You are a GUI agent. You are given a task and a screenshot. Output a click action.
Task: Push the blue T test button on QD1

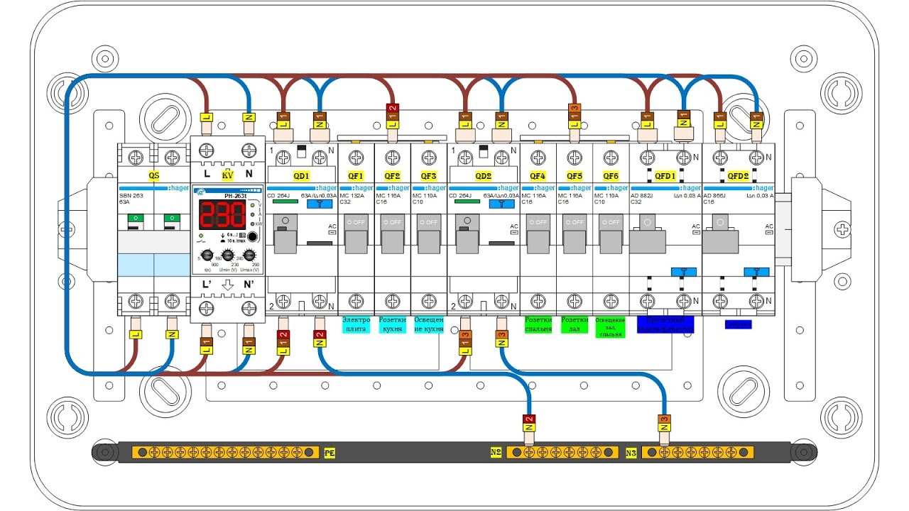point(320,204)
